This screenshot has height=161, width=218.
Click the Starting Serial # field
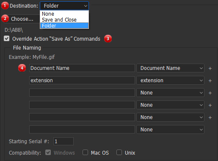[63, 141]
